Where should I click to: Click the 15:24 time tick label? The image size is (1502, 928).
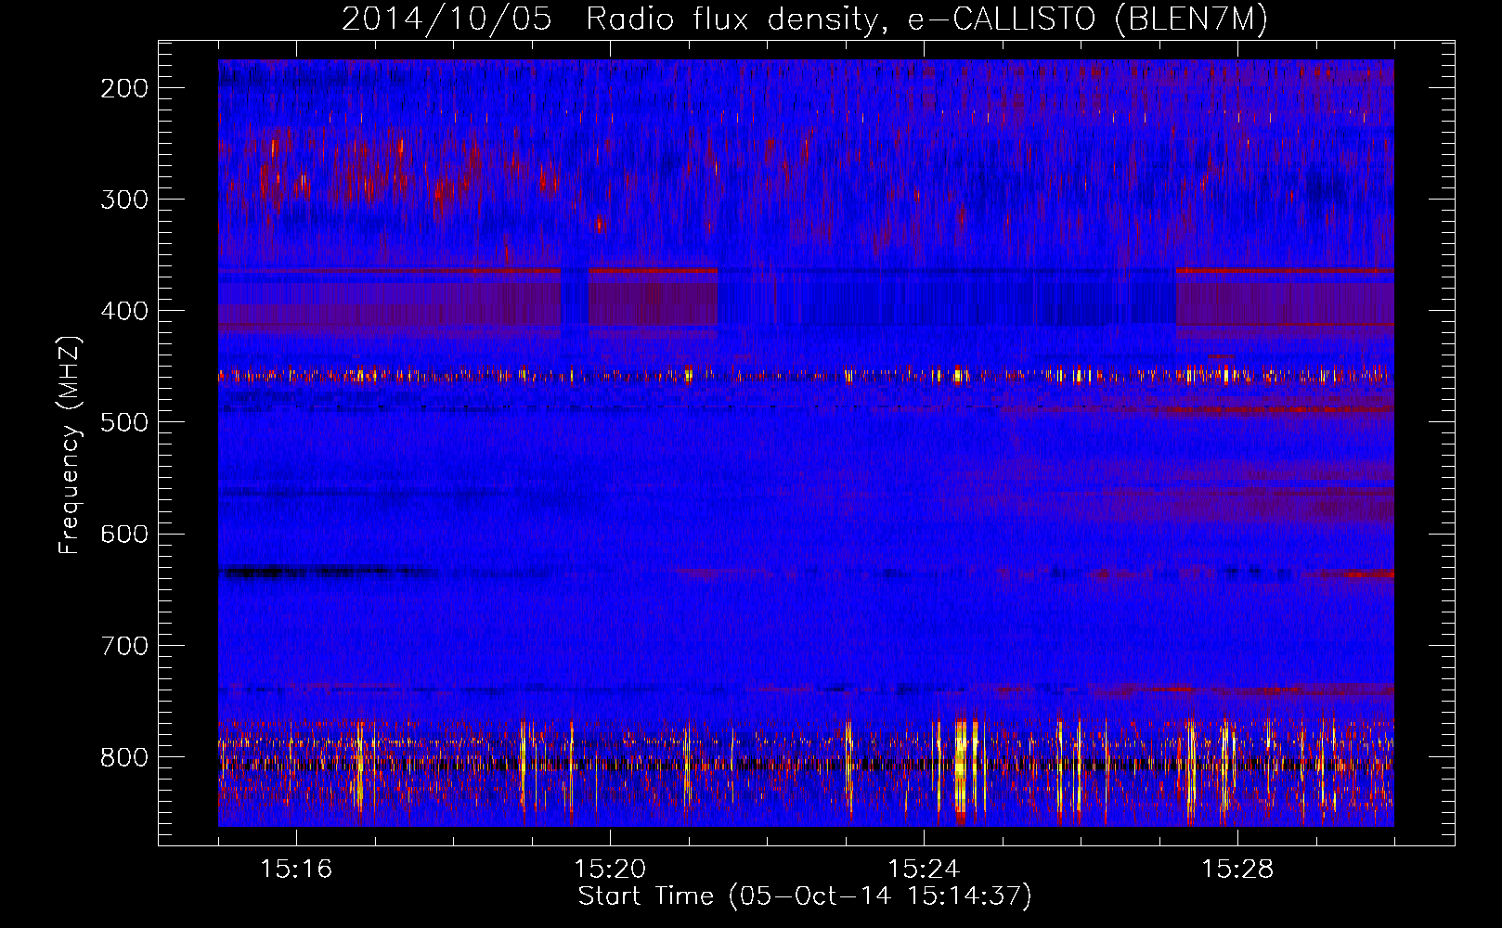click(924, 870)
